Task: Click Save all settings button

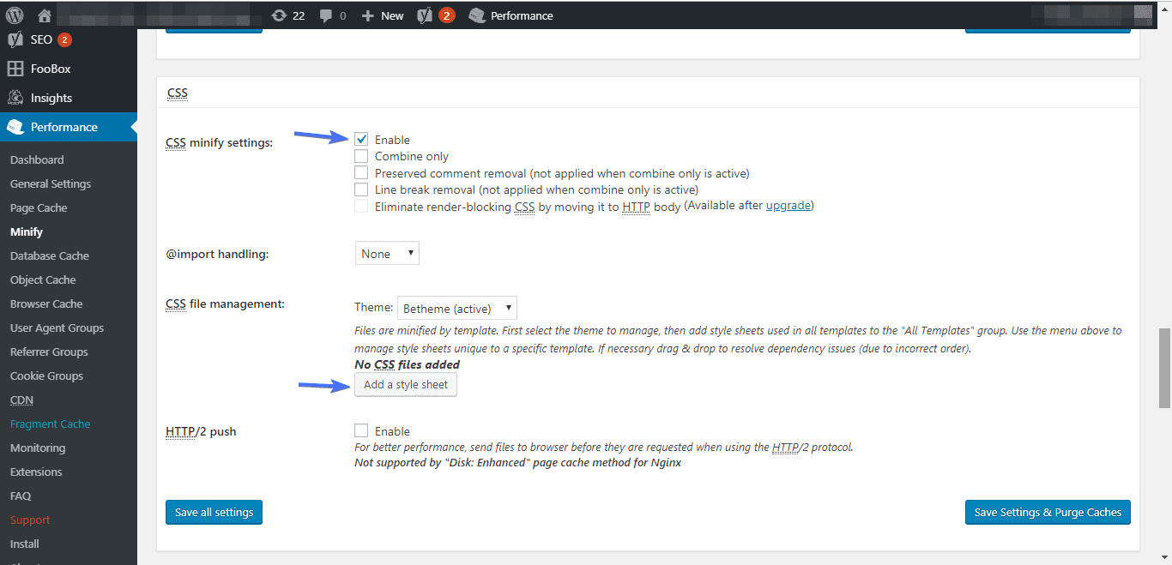Action: click(x=214, y=512)
